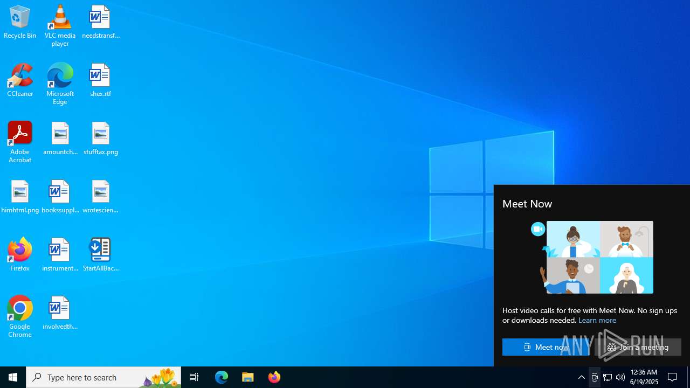Launch Microsoft Edge from the taskbar
Viewport: 690px width, 388px height.
pos(222,377)
